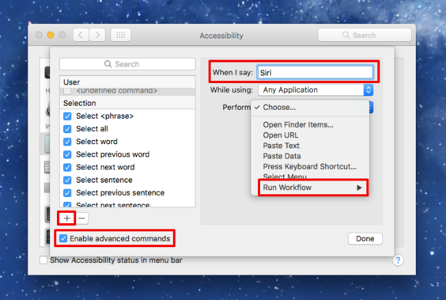The height and width of the screenshot is (300, 446).
Task: Enable Show Accessibility status in menu bar
Action: (x=43, y=260)
